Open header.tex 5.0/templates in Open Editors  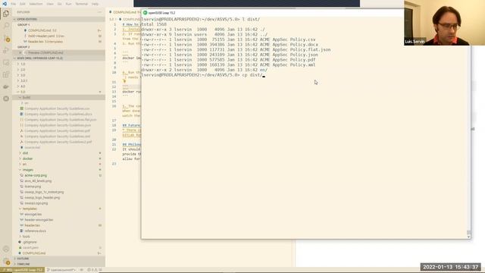point(59,42)
